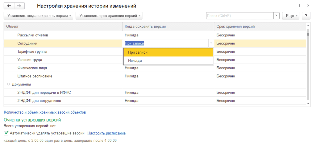Click the dropdown arrow in the Сотрудники row
This screenshot has height=146, width=316.
[211, 44]
